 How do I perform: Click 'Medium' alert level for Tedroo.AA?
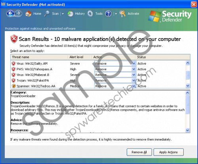point(75,86)
